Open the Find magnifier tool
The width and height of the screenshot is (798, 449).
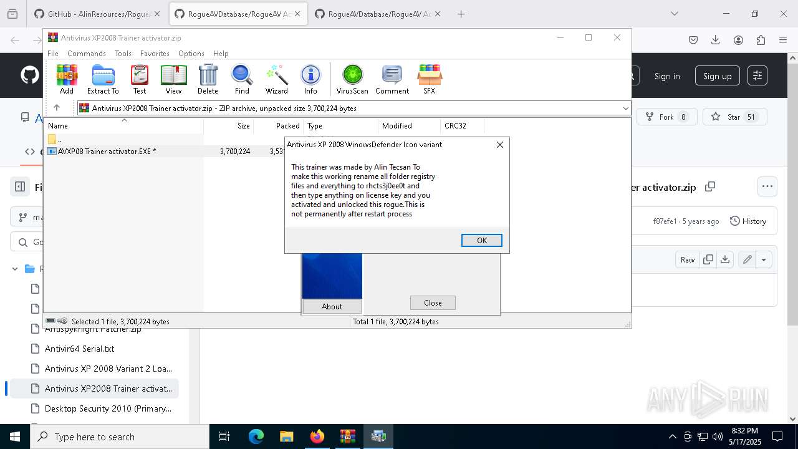point(242,79)
